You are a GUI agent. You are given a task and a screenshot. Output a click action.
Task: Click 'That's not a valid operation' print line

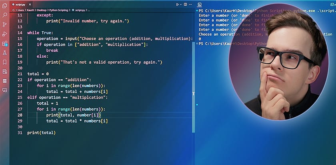click(104, 62)
